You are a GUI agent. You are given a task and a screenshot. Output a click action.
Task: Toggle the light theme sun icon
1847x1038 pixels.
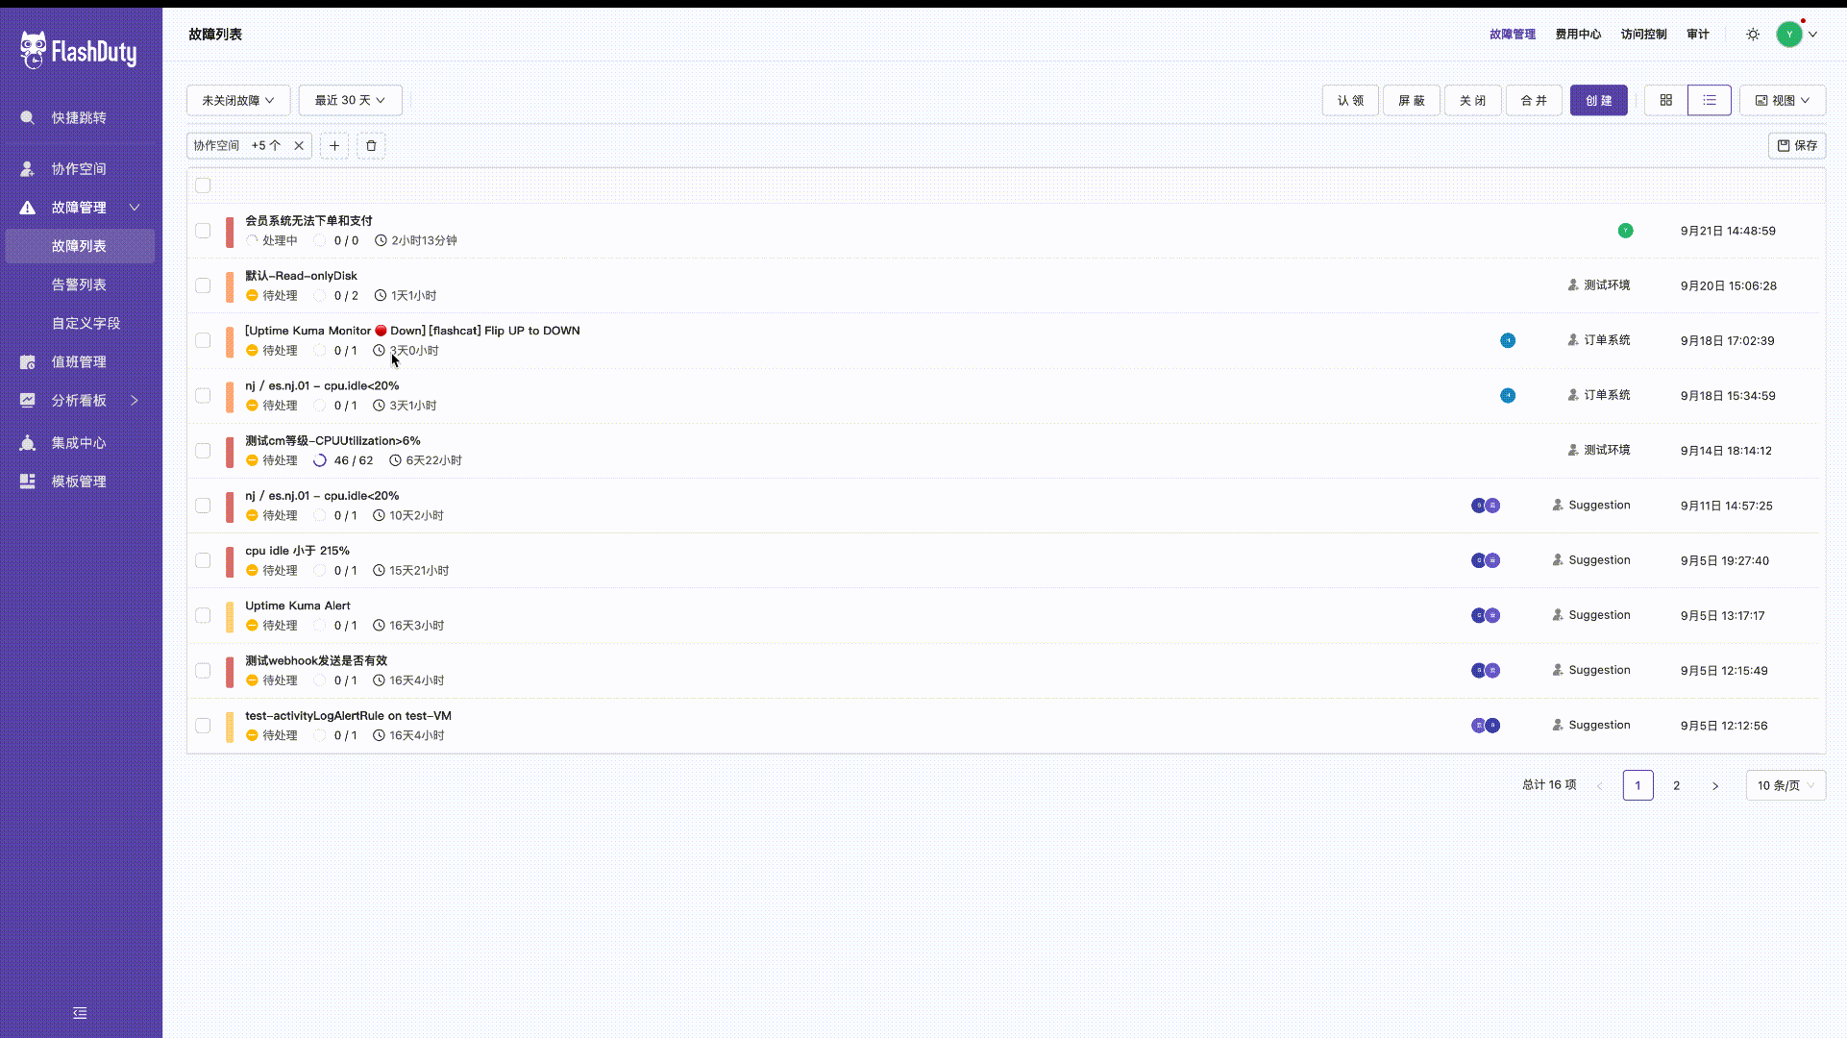click(1753, 35)
